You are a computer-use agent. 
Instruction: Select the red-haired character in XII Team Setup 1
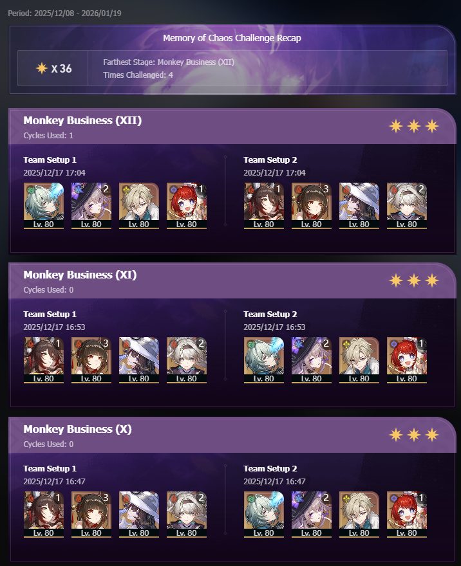pyautogui.click(x=187, y=206)
